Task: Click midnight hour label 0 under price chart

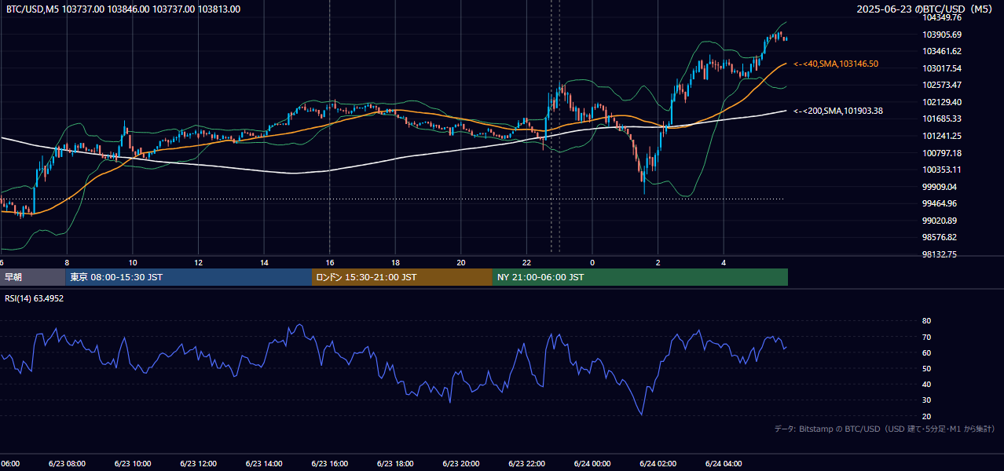Action: click(x=592, y=262)
